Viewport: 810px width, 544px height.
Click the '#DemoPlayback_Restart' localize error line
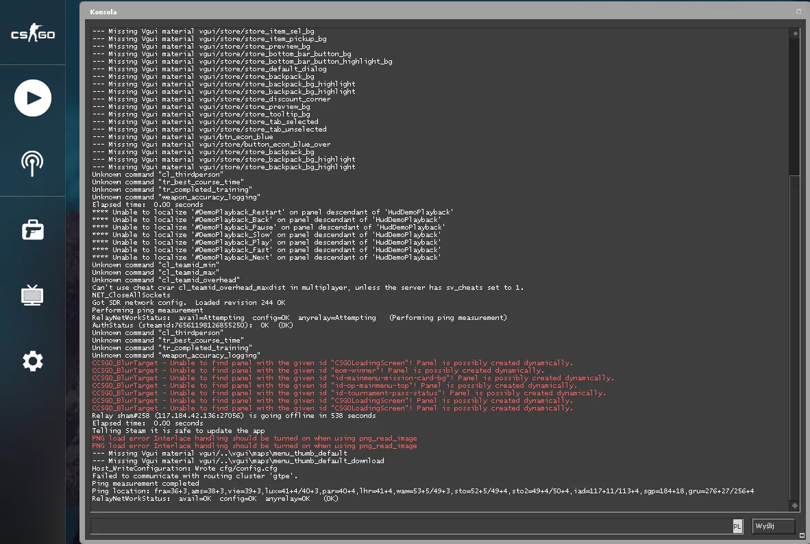(273, 212)
